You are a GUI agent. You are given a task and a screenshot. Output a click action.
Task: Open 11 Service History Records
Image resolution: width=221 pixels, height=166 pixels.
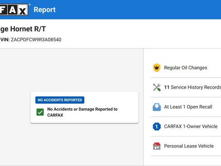point(192,87)
